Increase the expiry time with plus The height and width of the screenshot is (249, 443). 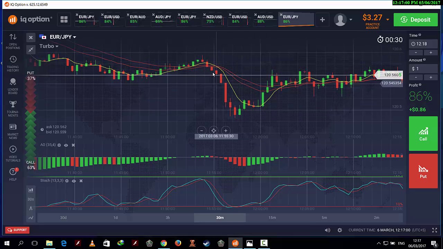coord(431,53)
